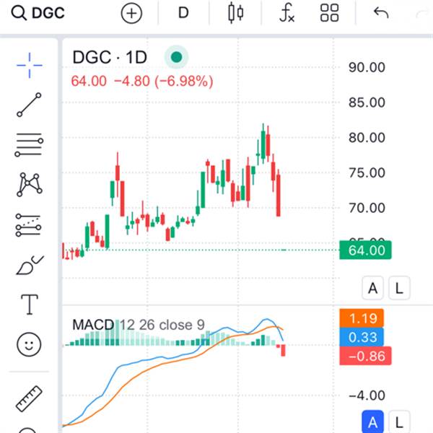
Task: Undo last action with the arrow icon
Action: 381,13
